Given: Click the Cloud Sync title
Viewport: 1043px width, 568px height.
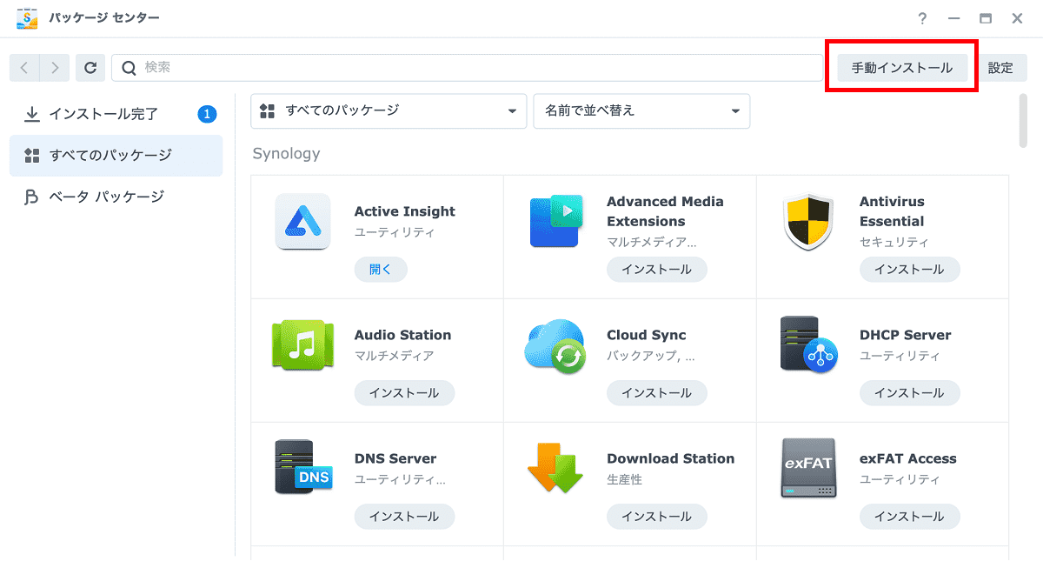Looking at the screenshot, I should click(646, 335).
